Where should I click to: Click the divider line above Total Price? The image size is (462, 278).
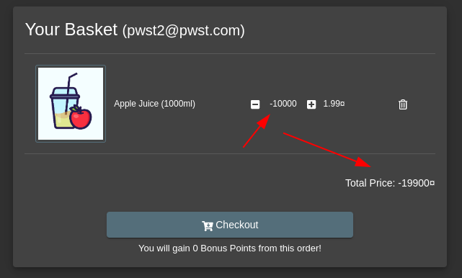[230, 153]
